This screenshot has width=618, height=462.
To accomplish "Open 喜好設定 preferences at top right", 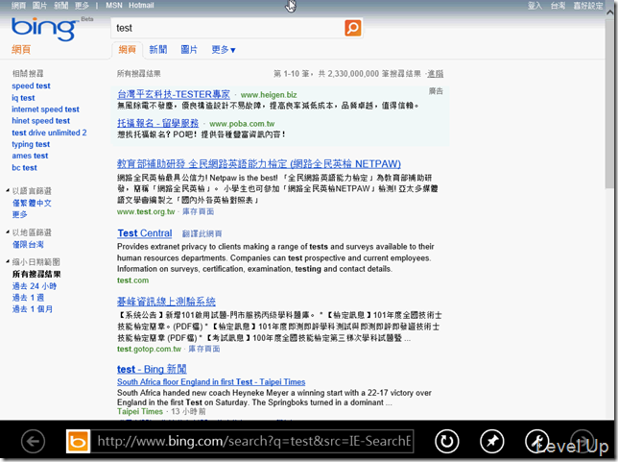I will [588, 6].
